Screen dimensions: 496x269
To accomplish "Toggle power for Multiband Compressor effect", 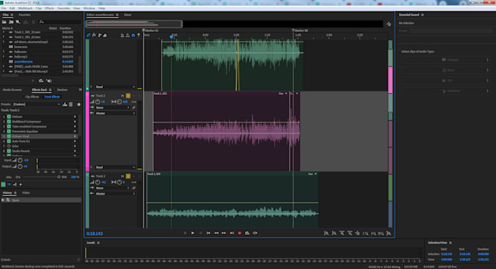I will point(9,122).
